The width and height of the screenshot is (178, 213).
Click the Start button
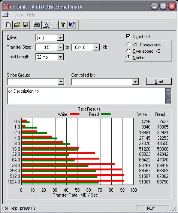(159, 81)
